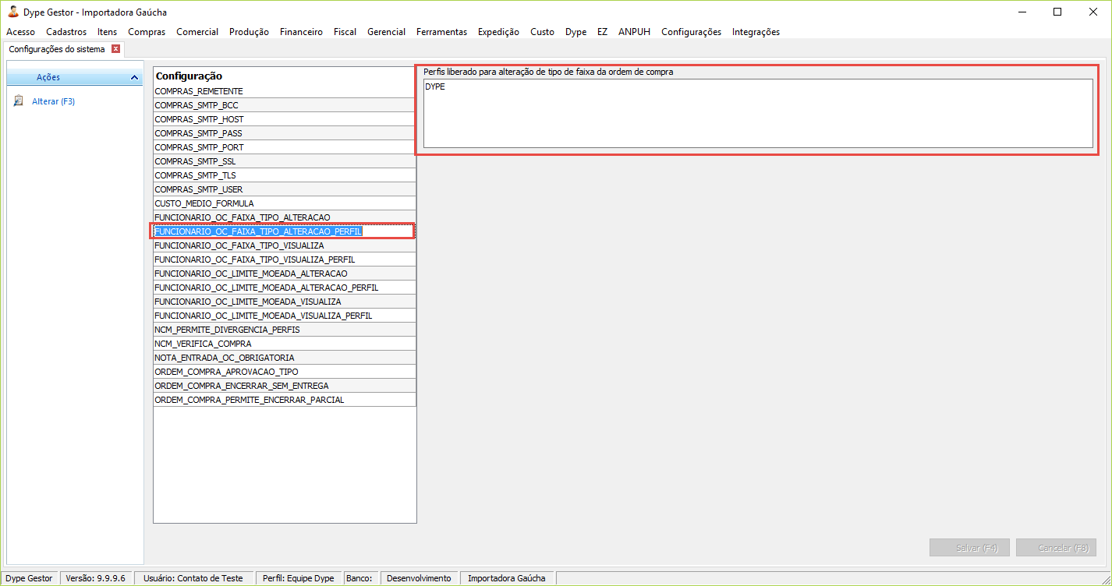Open the Compras menu

tap(147, 32)
